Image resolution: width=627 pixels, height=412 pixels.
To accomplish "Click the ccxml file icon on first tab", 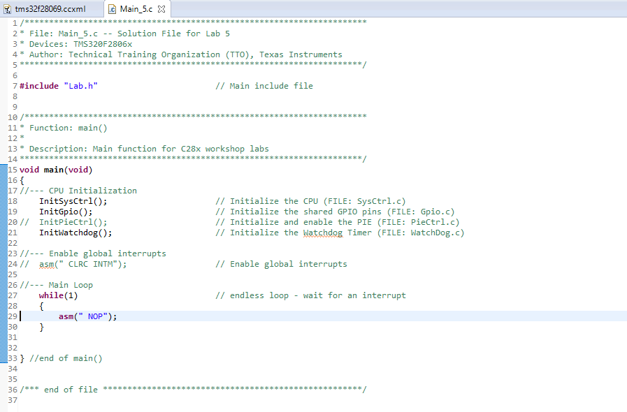I will (x=7, y=9).
